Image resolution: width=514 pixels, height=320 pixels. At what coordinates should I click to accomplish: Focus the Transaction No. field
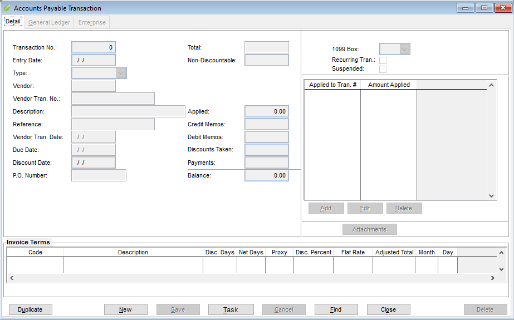[94, 47]
